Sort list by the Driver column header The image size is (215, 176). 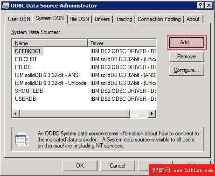[122, 43]
